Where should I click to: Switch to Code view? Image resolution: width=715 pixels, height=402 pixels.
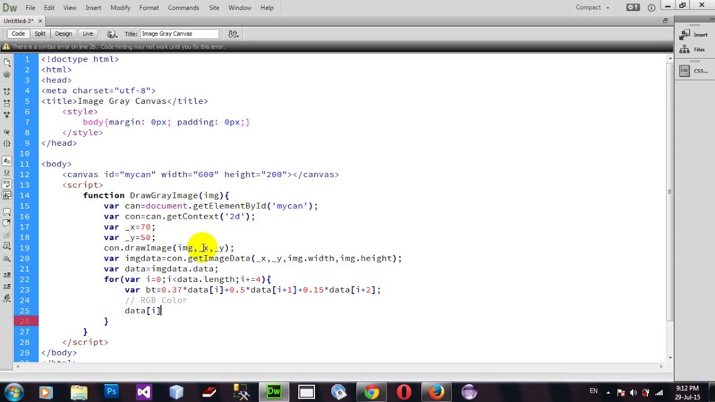18,33
